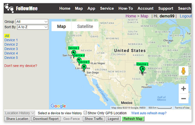Image resolution: width=195 pixels, height=125 pixels.
Task: Click Don't see my device link
Action: 21,66
